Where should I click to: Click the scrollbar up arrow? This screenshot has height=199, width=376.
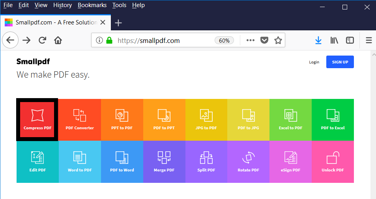coord(374,55)
